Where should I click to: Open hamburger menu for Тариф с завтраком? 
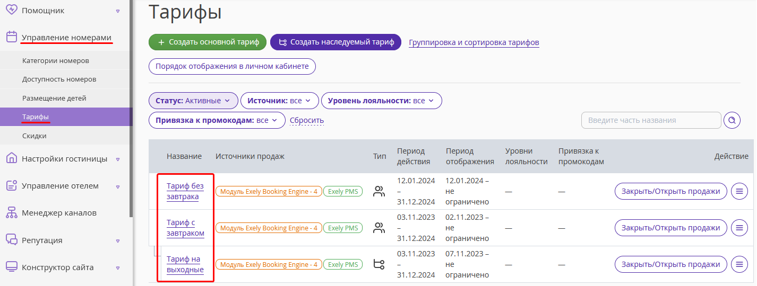click(x=739, y=228)
